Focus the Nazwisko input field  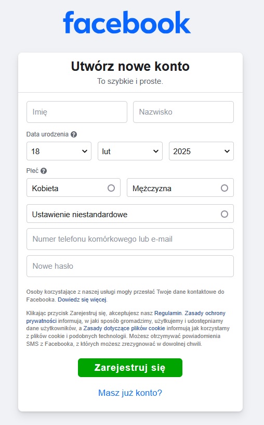point(183,112)
